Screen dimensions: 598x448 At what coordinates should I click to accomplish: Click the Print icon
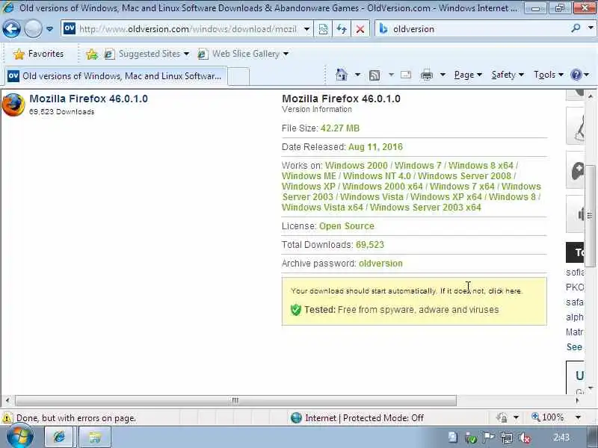pyautogui.click(x=426, y=75)
